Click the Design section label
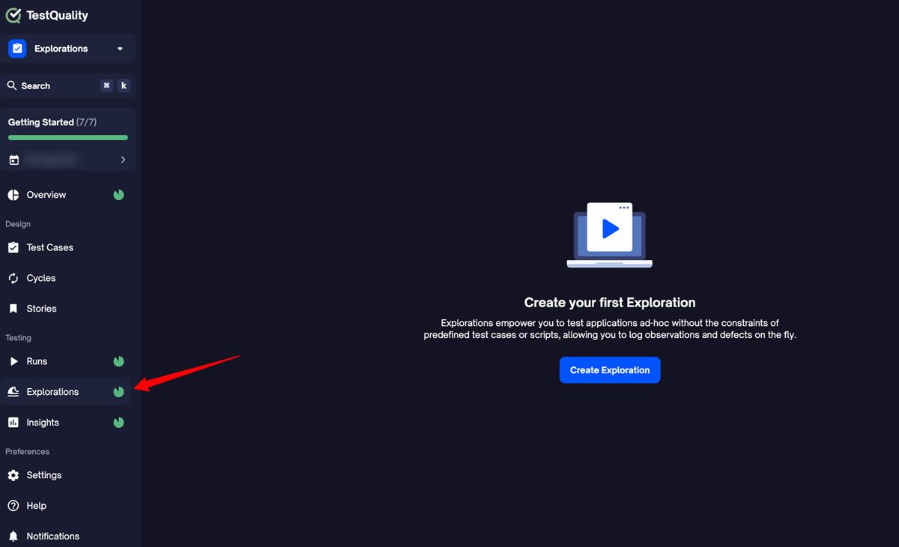 click(x=18, y=224)
